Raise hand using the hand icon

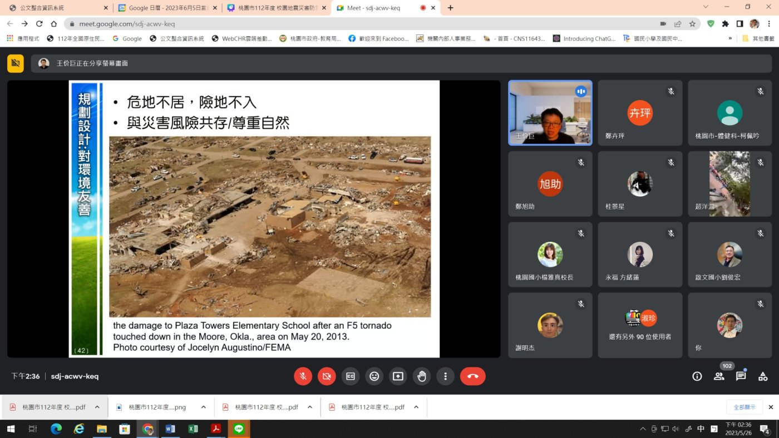(x=422, y=376)
